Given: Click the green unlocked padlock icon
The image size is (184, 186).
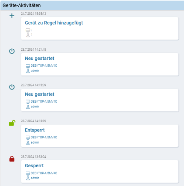Looking at the screenshot, I should (12, 123).
